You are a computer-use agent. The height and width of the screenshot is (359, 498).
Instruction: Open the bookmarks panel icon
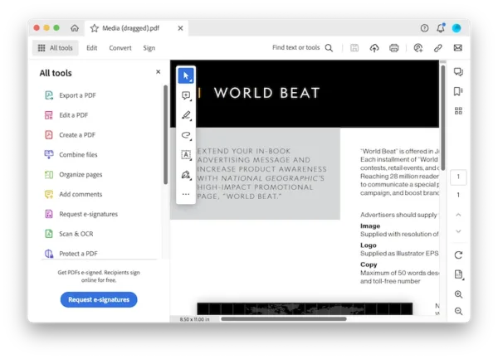click(458, 91)
